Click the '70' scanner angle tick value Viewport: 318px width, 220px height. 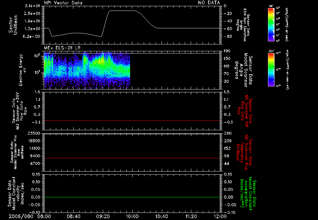click(226, 74)
